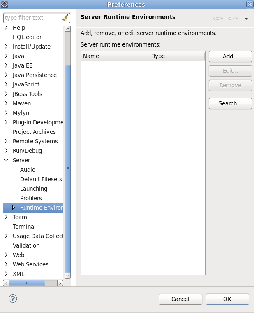The image size is (254, 313).
Task: Sort by the Name column header
Action: coord(115,56)
